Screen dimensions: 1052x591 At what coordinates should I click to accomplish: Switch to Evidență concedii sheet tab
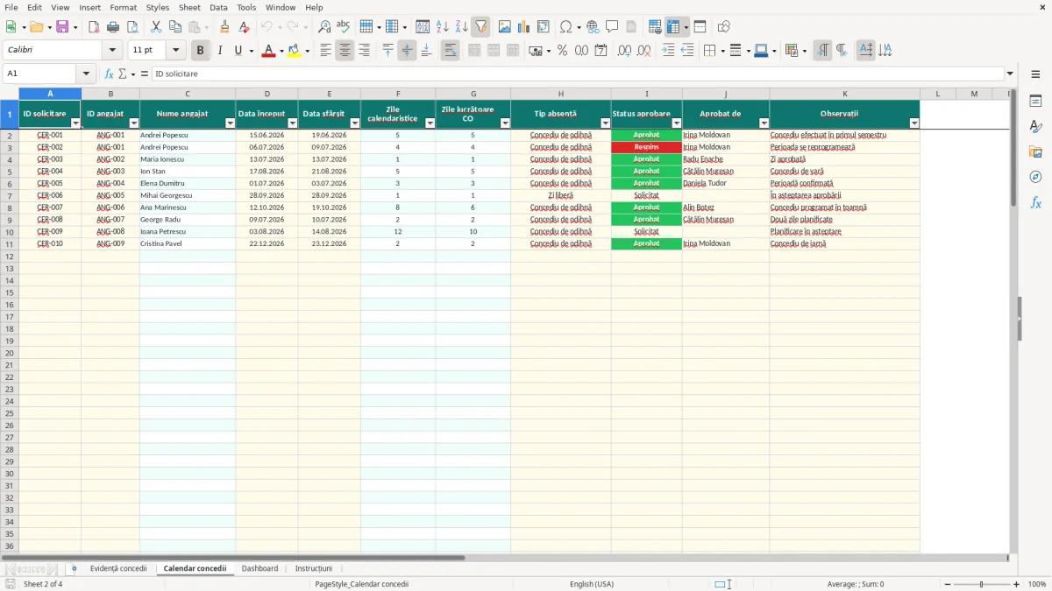118,568
